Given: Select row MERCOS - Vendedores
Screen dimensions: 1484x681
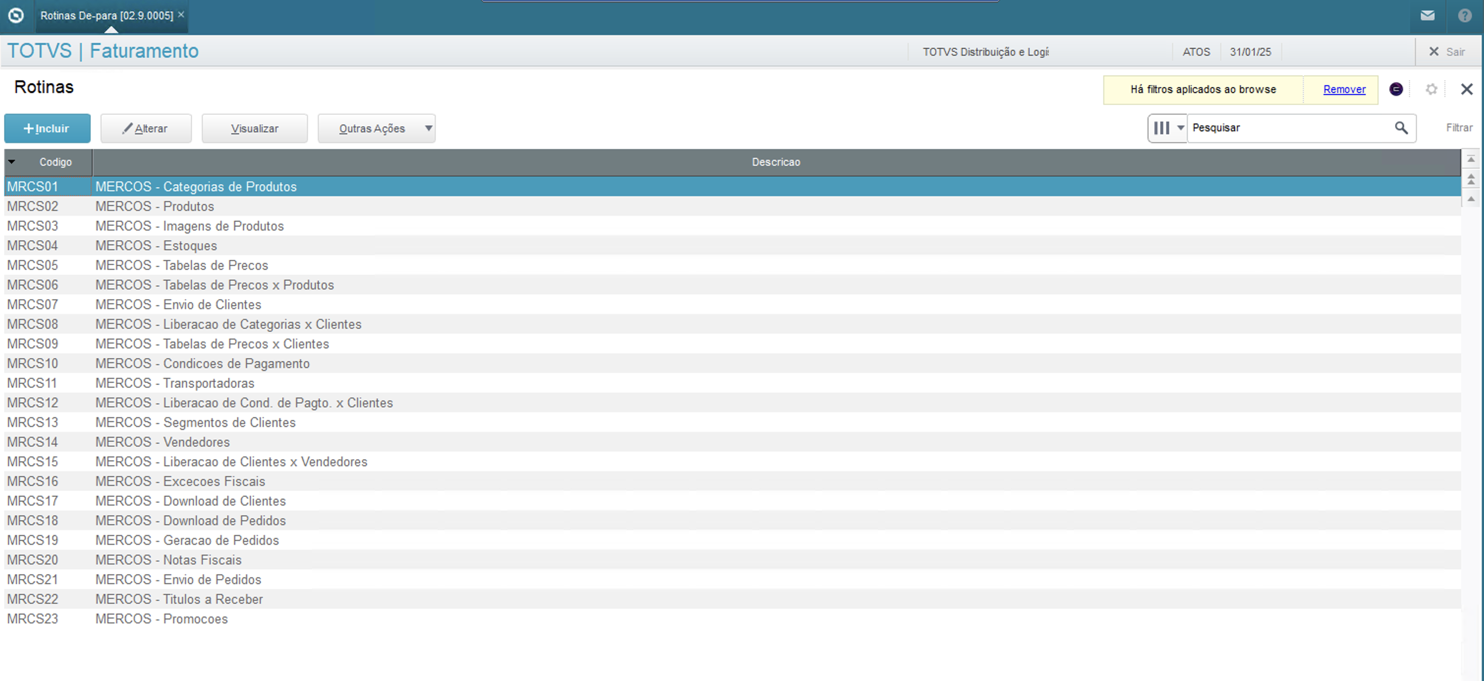Looking at the screenshot, I should point(732,442).
